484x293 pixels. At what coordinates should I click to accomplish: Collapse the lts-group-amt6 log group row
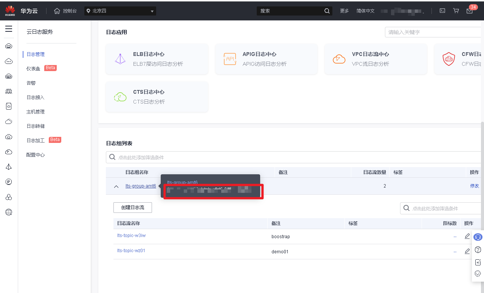click(x=116, y=186)
